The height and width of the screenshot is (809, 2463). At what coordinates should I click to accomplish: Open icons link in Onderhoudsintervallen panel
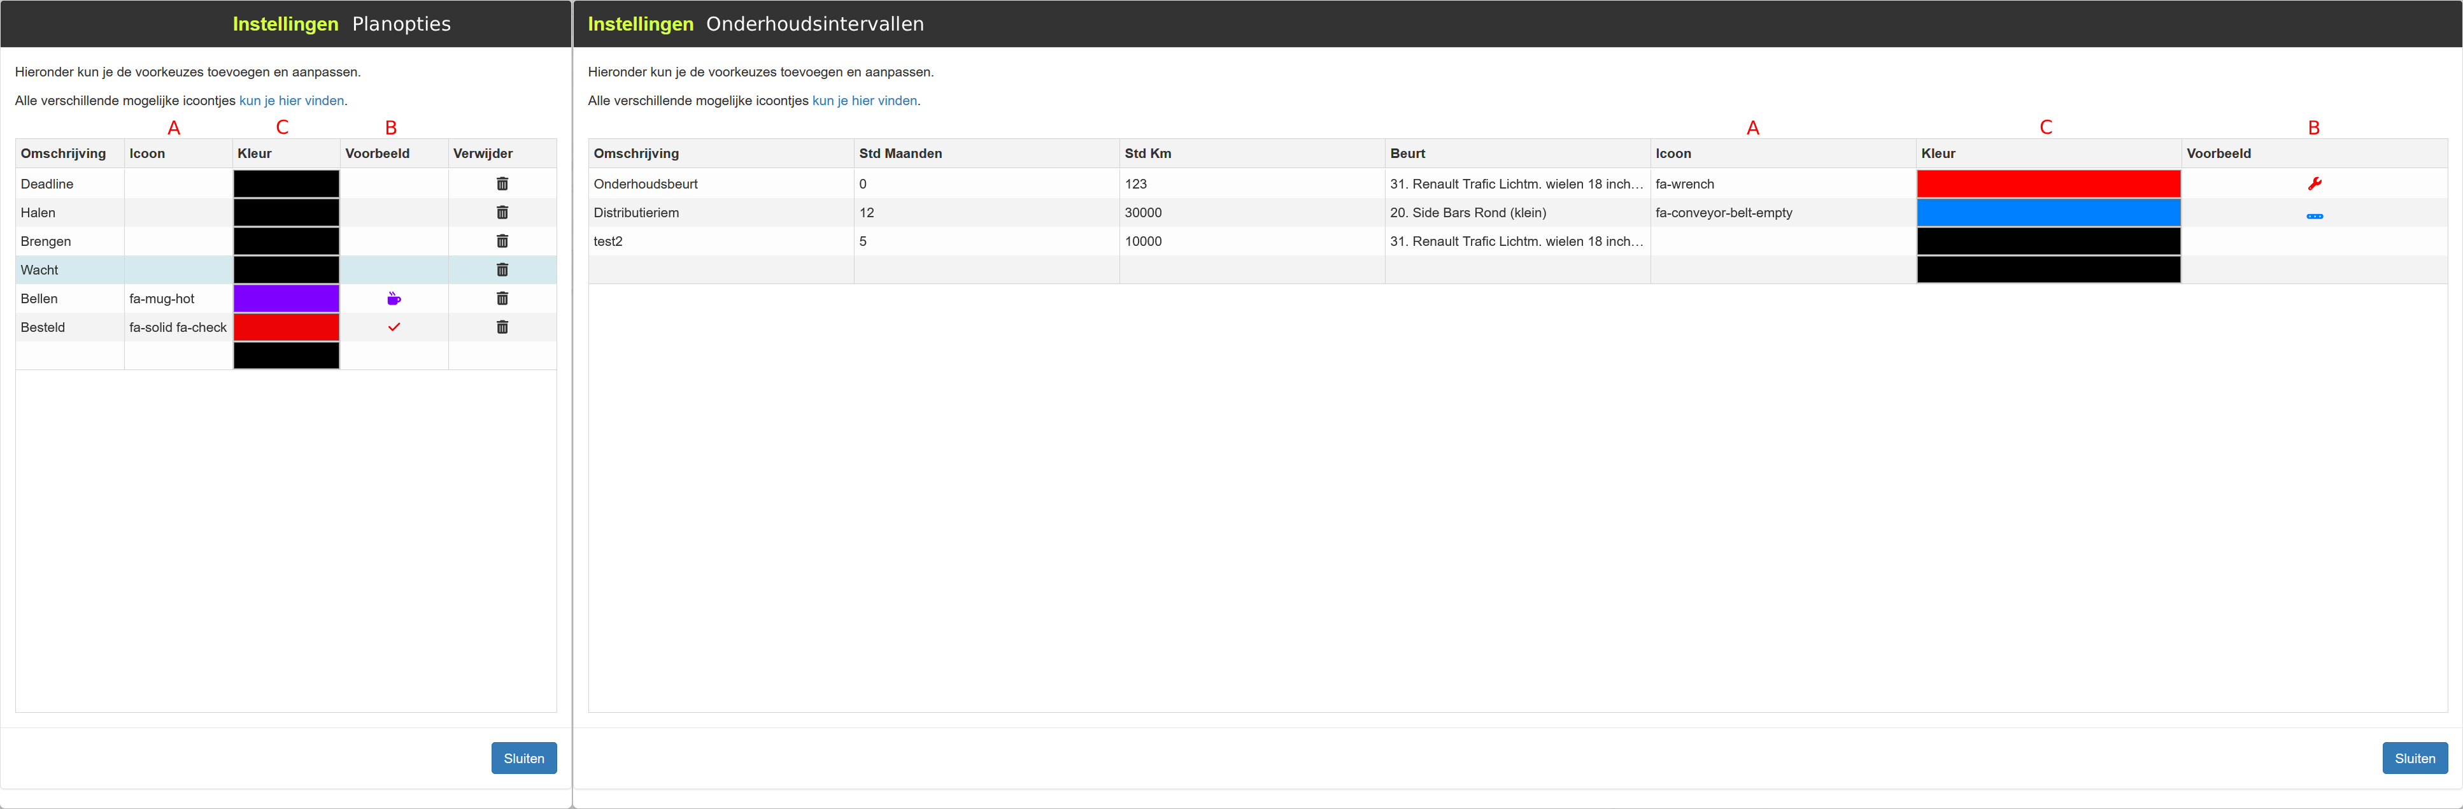(864, 101)
